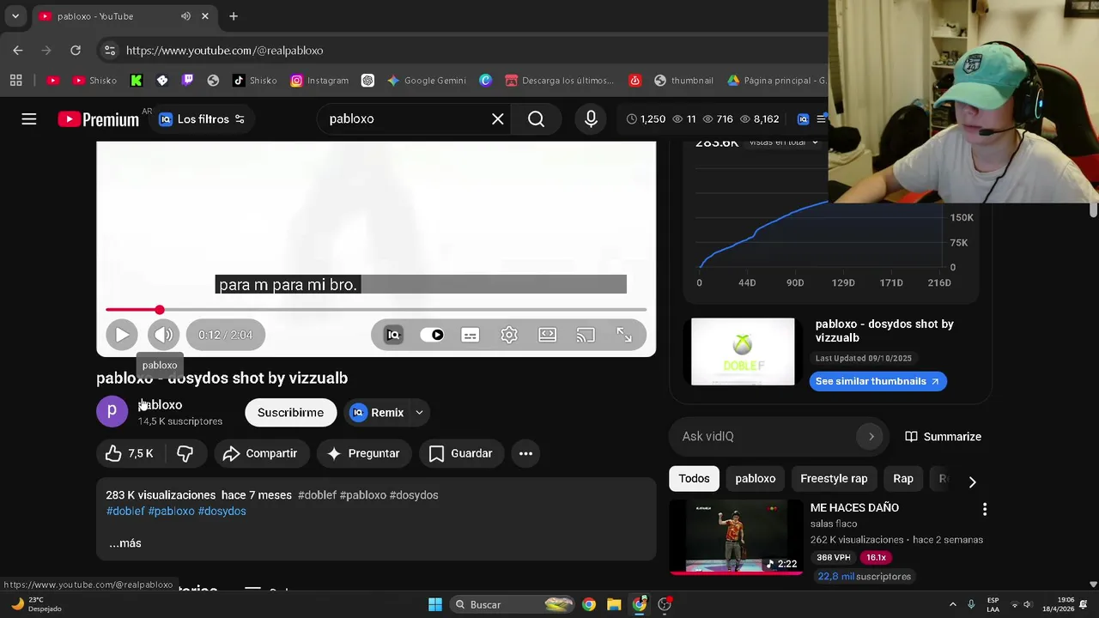This screenshot has width=1099, height=618.
Task: Open the bookmarks apps grid icon
Action: click(x=15, y=81)
